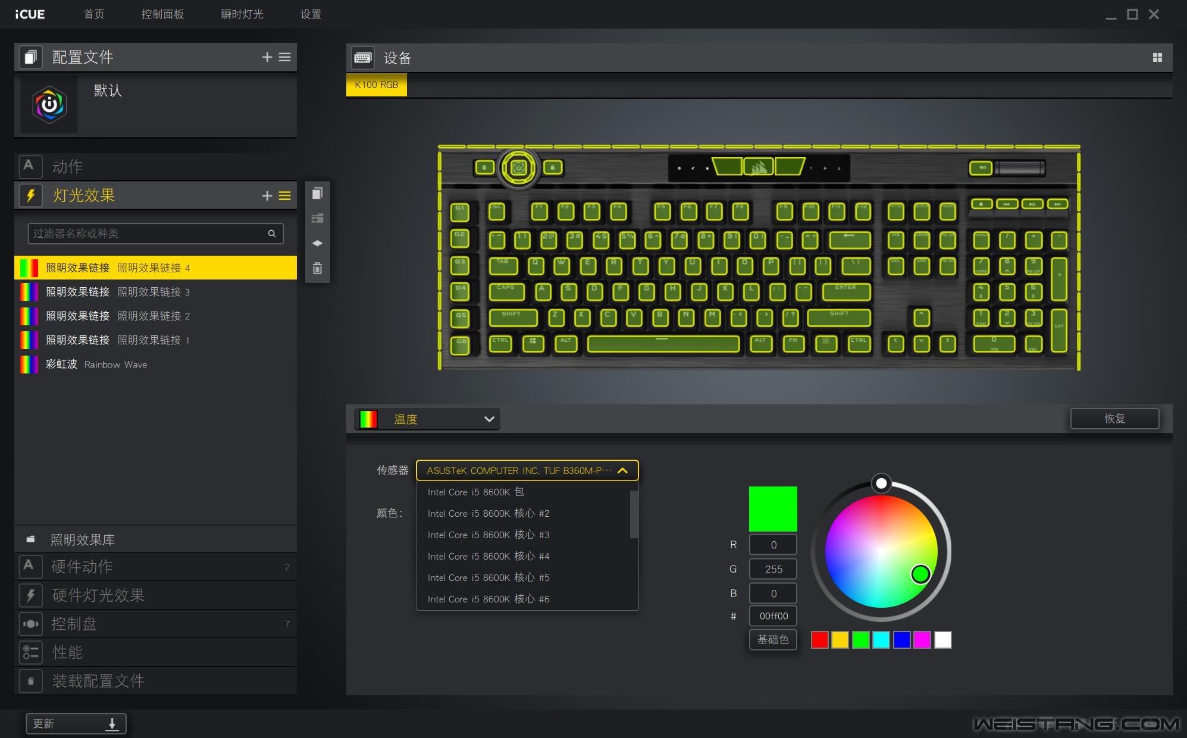This screenshot has height=738, width=1187.
Task: Click the brightness ring handle on color wheel
Action: click(x=881, y=483)
